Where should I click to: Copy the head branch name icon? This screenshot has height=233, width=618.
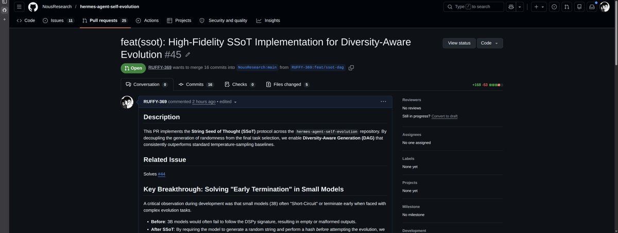tap(351, 67)
